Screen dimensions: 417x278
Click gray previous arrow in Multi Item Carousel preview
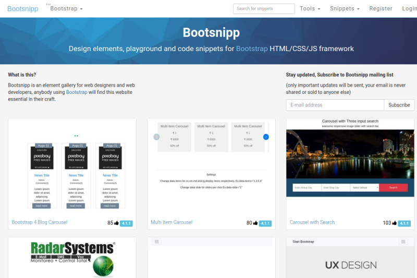click(x=156, y=137)
